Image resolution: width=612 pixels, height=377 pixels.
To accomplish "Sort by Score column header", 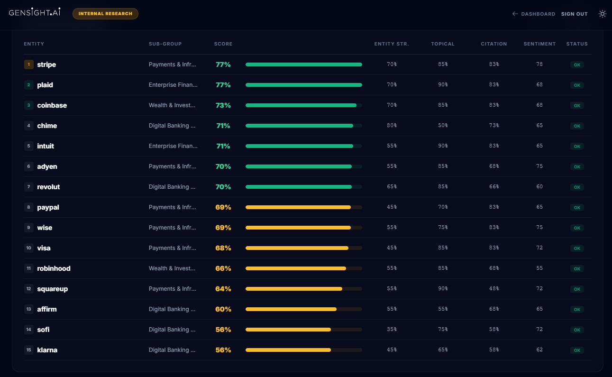I will point(223,44).
